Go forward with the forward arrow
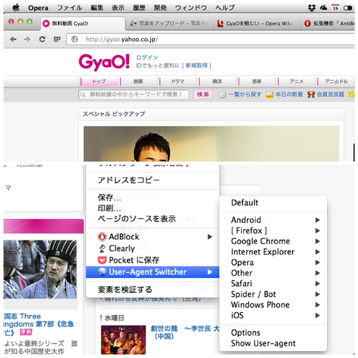358x358 pixels. point(27,39)
